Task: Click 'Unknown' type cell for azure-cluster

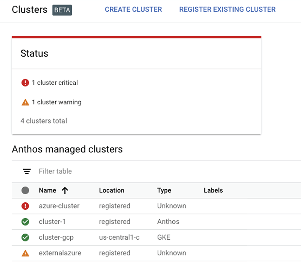Action: point(172,206)
